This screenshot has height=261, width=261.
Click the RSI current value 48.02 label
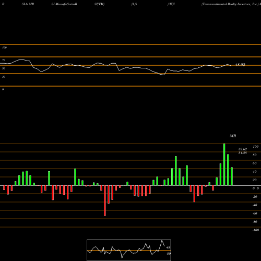240,65
